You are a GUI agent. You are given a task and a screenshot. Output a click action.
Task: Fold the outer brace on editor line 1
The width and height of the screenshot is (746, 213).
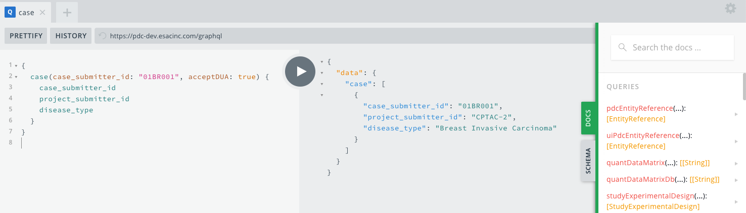point(16,66)
